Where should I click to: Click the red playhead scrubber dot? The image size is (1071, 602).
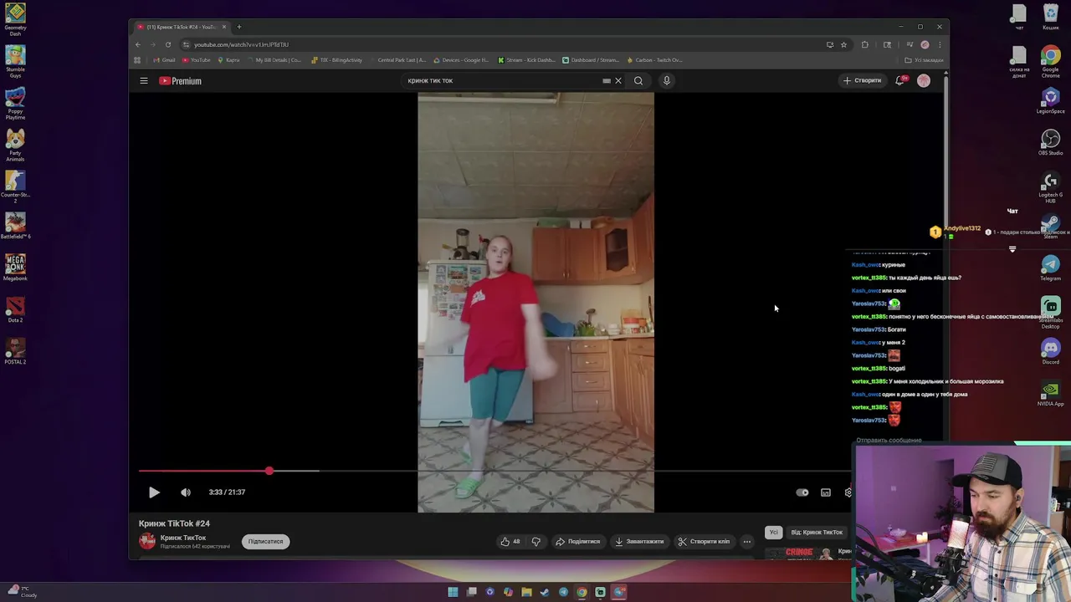pos(269,472)
